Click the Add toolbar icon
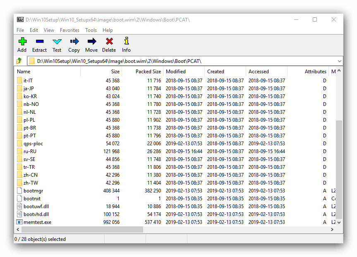Image resolution: width=357 pixels, height=257 pixels. tap(22, 41)
